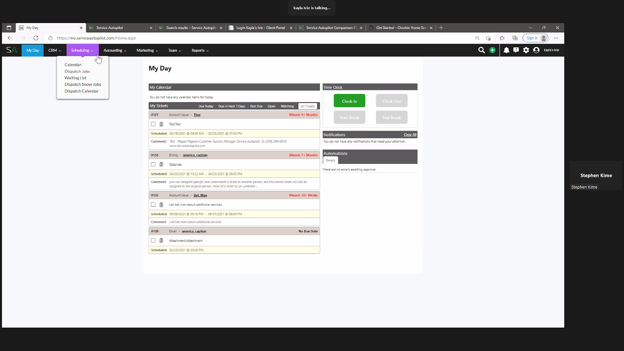Show All Tickets filter
This screenshot has width=624, height=351.
308,106
